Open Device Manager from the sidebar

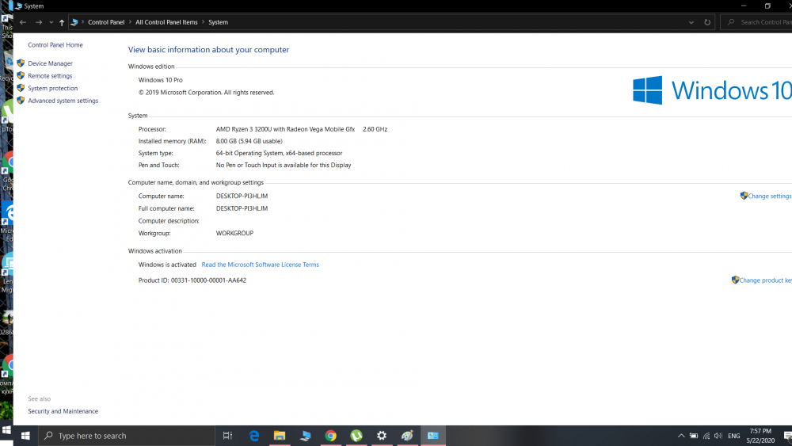[50, 63]
